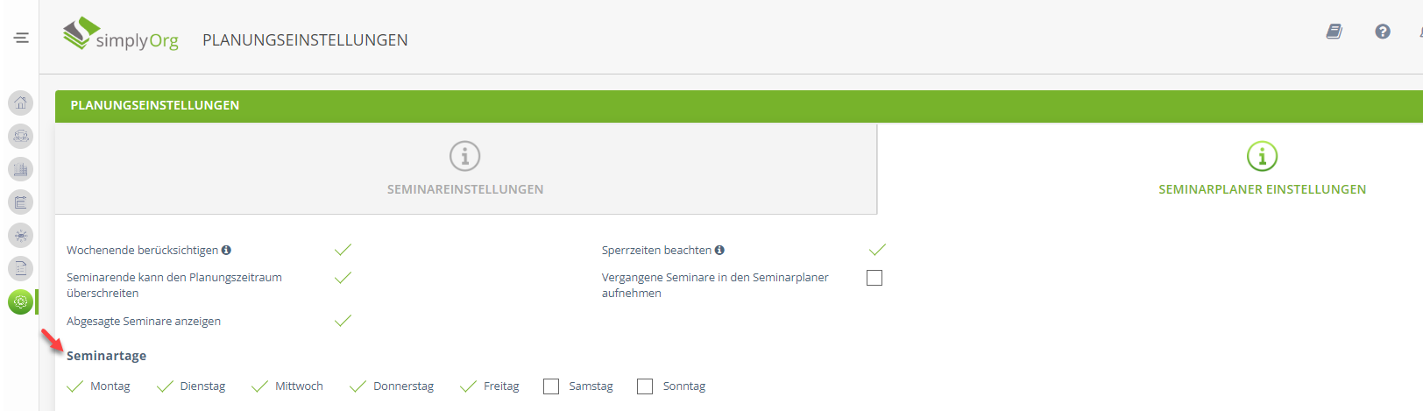Toggle the hamburger sidebar menu
Image resolution: width=1423 pixels, height=411 pixels.
21,38
